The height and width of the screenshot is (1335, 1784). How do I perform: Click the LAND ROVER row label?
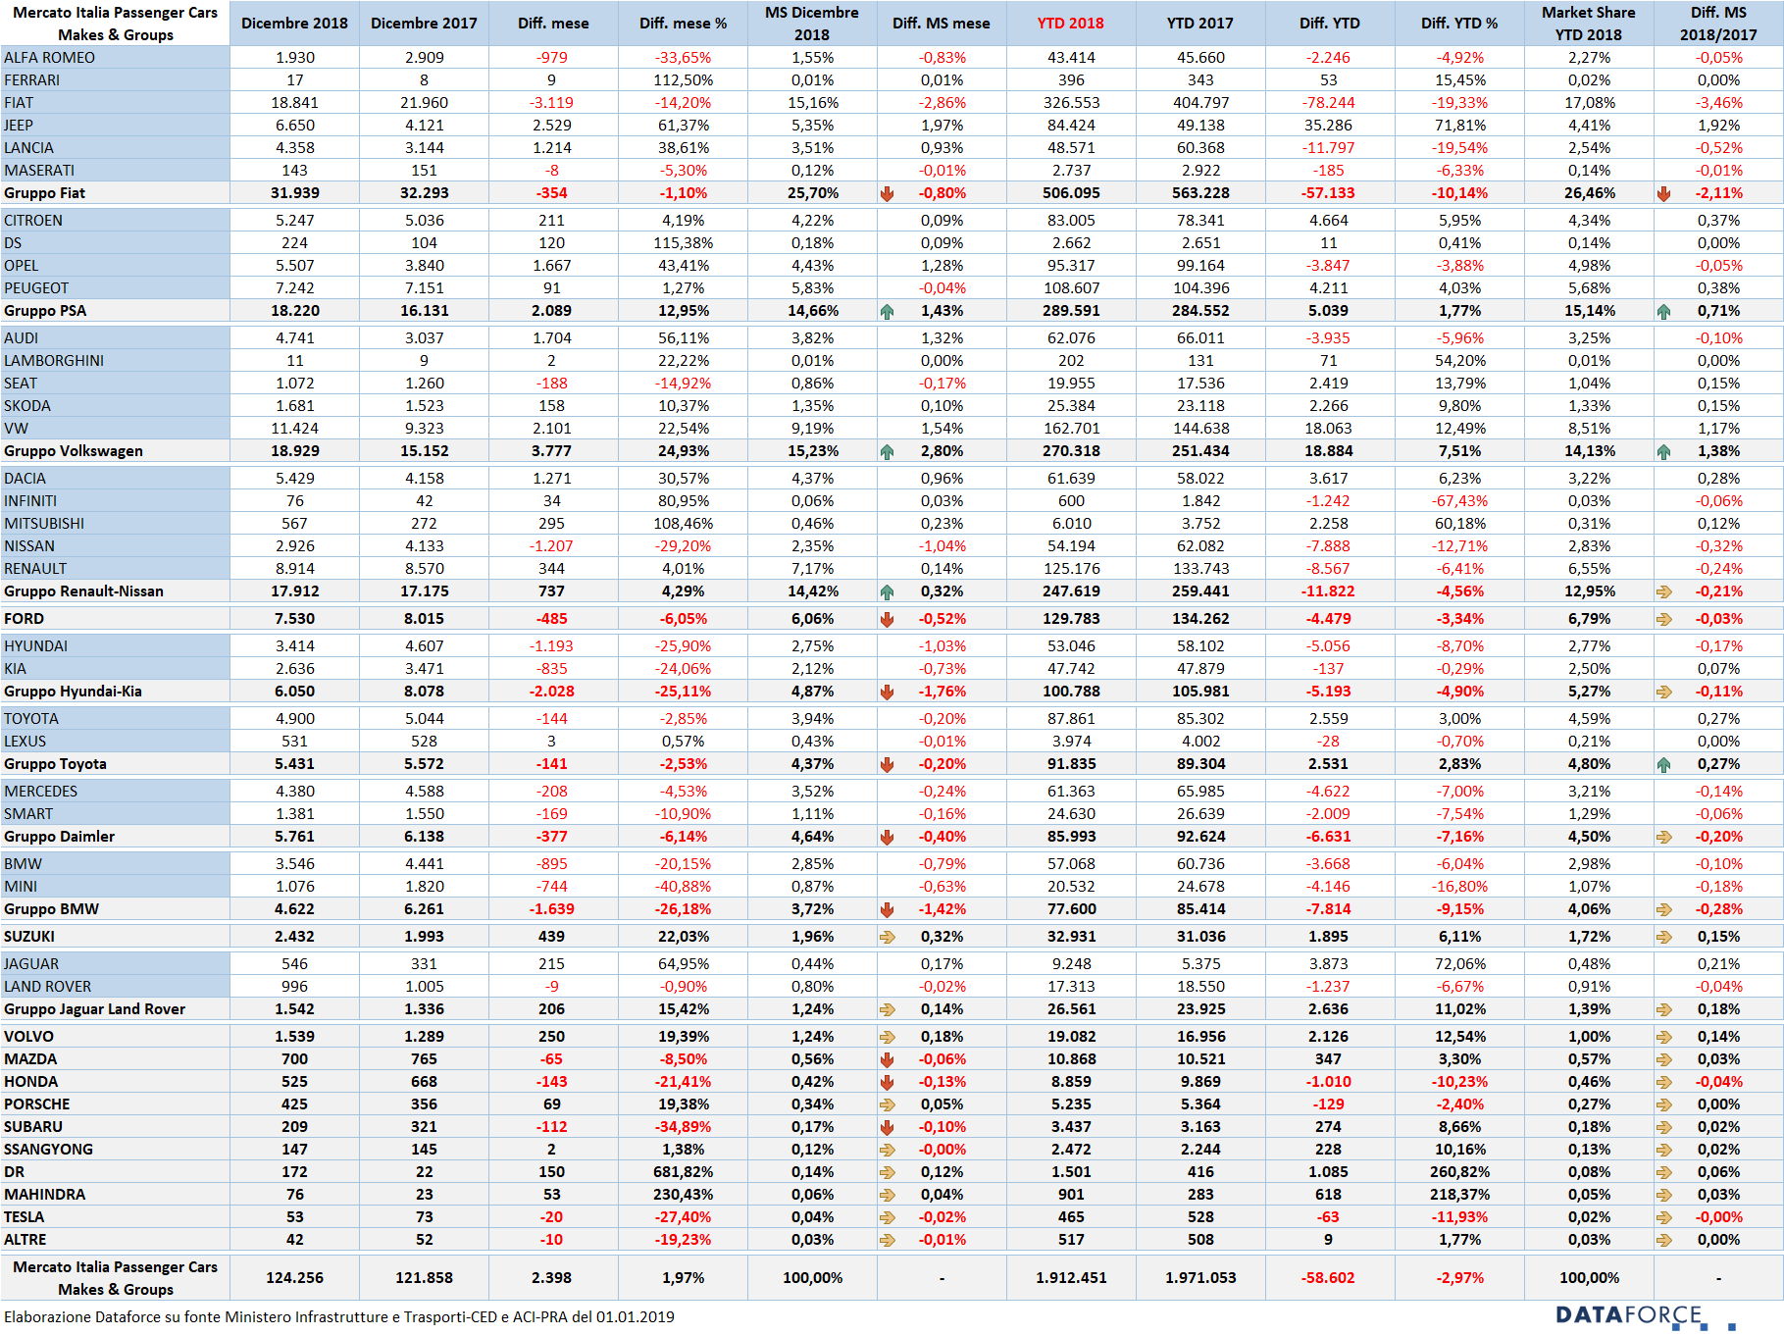click(x=47, y=987)
